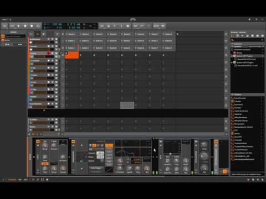The width and height of the screenshot is (266, 199).
Task: Open the Play menu next to File
Action: coord(12,26)
